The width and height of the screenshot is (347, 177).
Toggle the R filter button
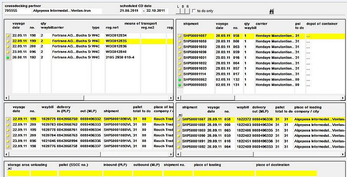point(188,11)
